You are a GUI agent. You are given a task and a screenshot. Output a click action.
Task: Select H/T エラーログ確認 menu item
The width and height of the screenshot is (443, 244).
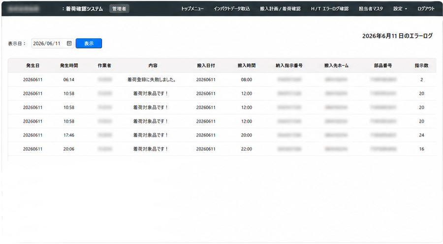point(330,9)
